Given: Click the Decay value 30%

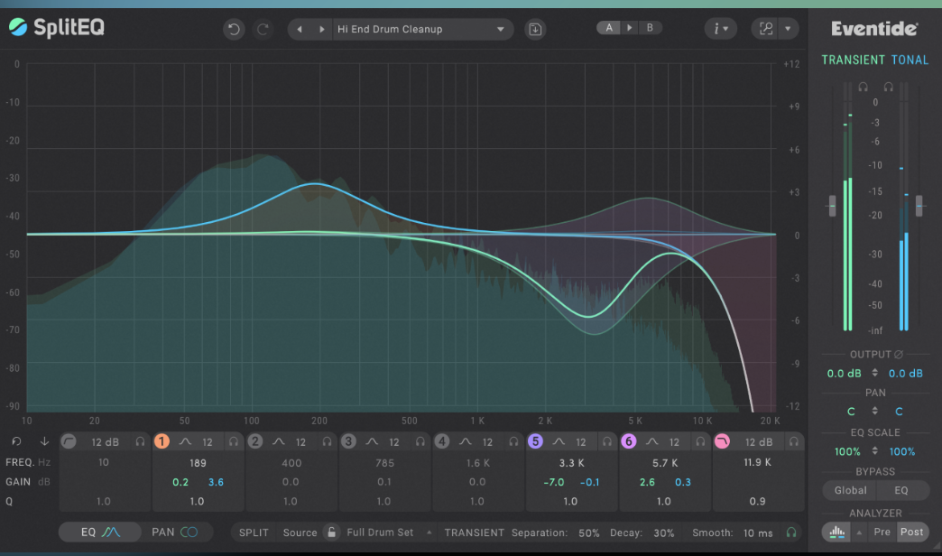Looking at the screenshot, I should coord(664,533).
